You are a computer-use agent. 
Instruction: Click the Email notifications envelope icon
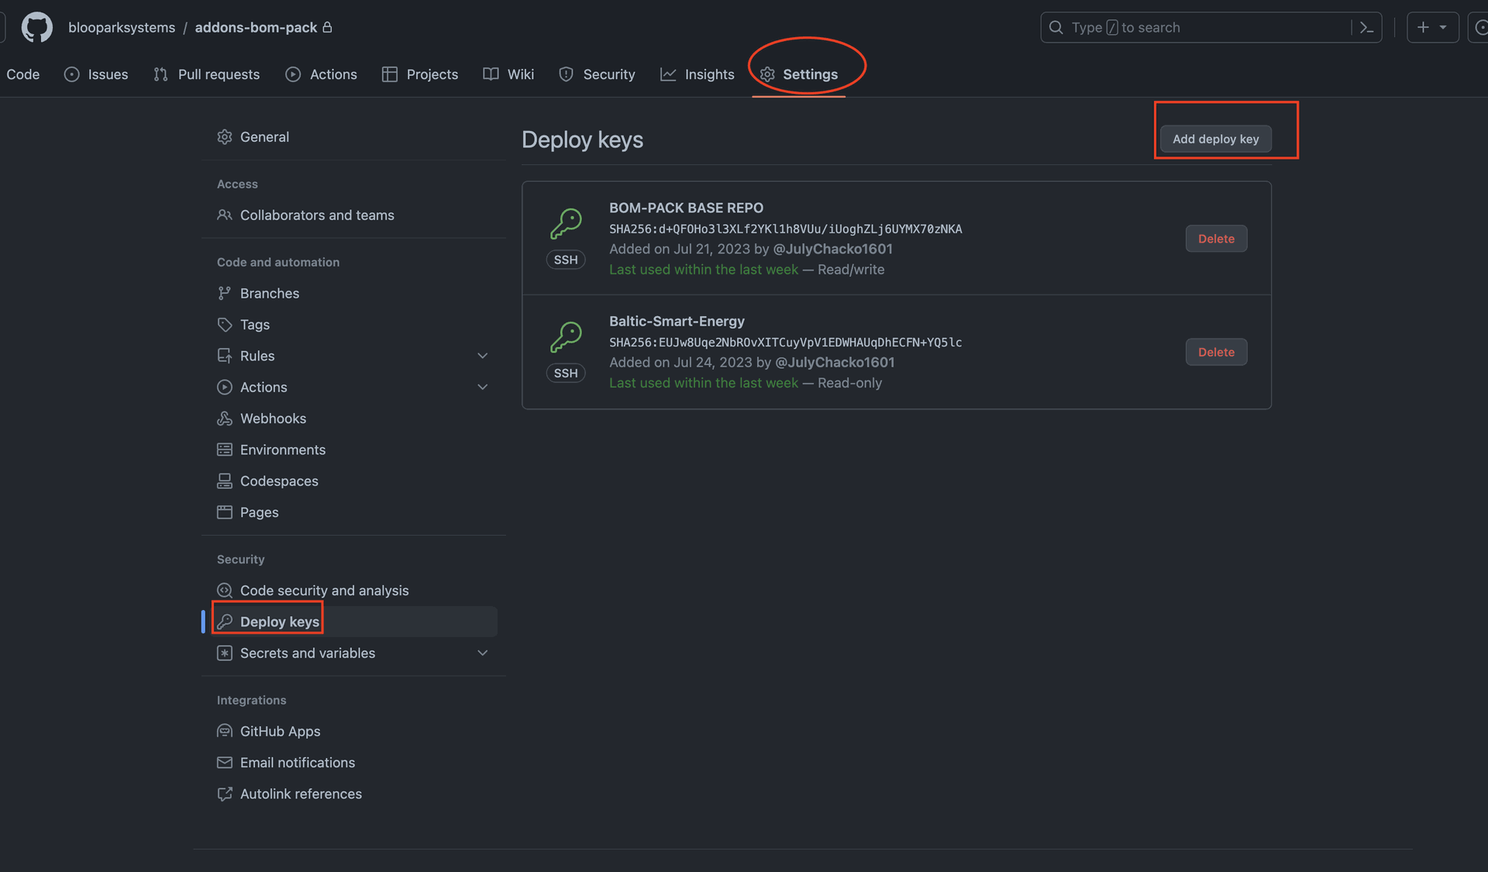(225, 763)
